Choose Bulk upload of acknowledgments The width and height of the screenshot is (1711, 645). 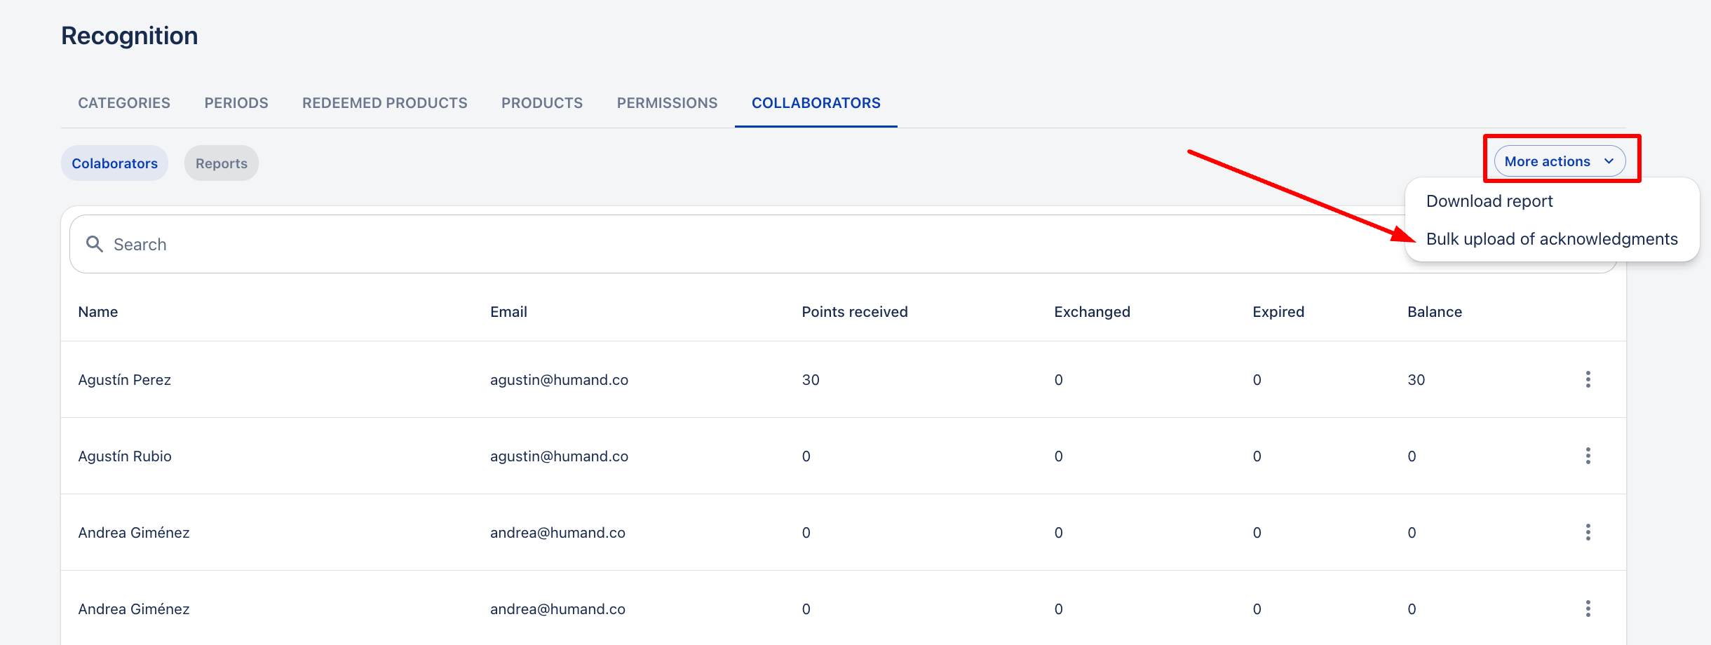(1551, 239)
